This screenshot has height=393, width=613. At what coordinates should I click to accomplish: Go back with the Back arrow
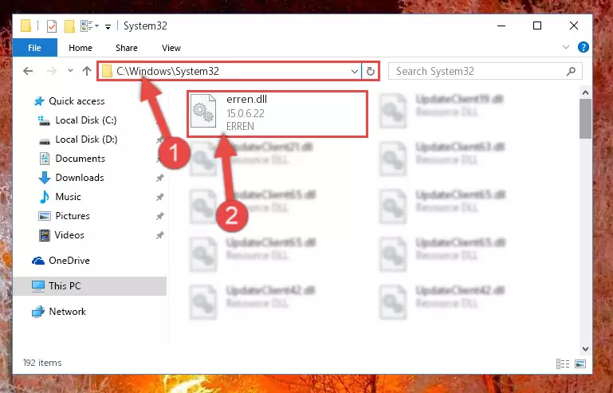[28, 71]
